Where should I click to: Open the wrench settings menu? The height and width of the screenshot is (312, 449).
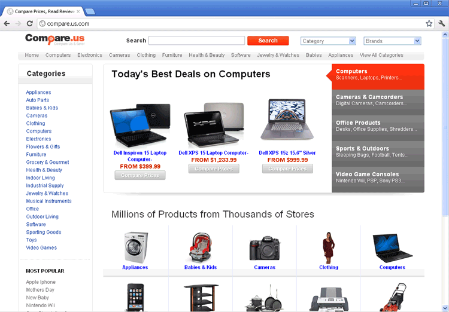[442, 23]
